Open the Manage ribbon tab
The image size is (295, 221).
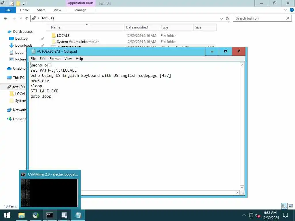coord(80,10)
